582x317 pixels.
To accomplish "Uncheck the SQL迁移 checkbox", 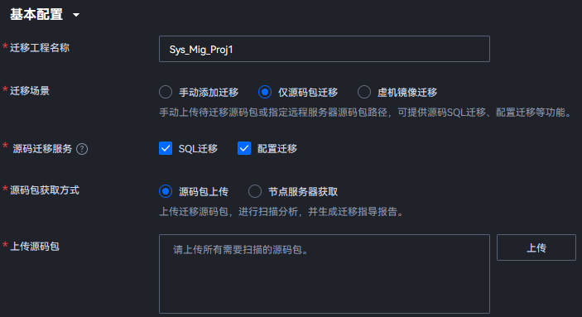I will point(166,148).
